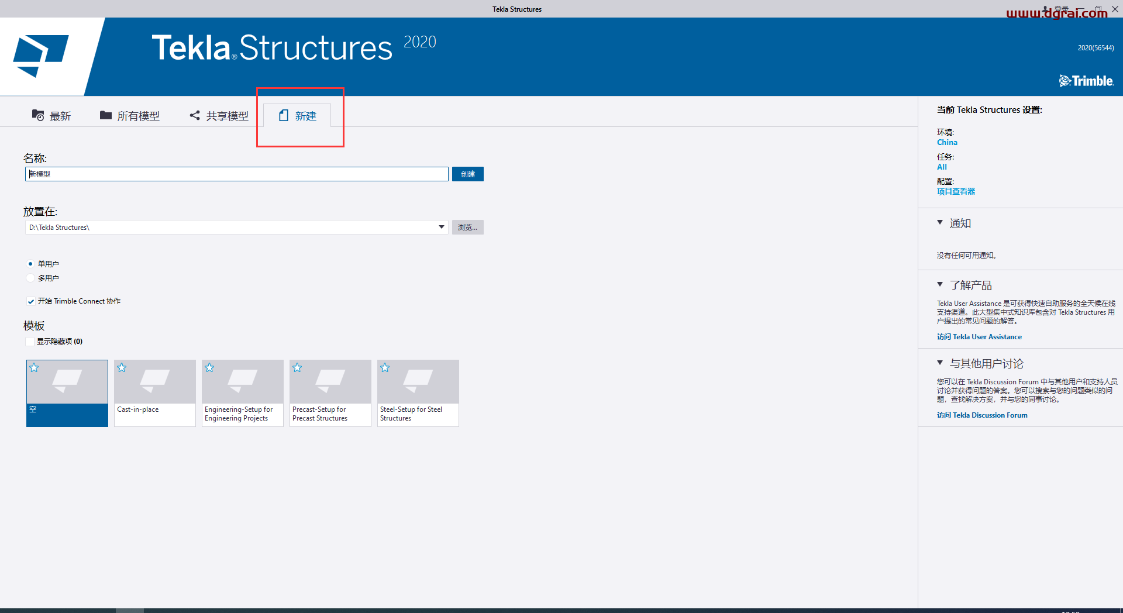Collapse the 了解产品 section

pos(940,284)
